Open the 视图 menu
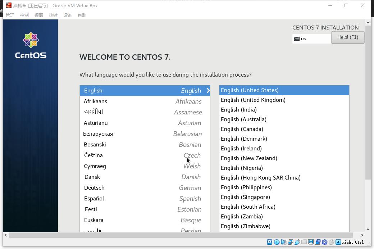This screenshot has width=374, height=249. 38,15
